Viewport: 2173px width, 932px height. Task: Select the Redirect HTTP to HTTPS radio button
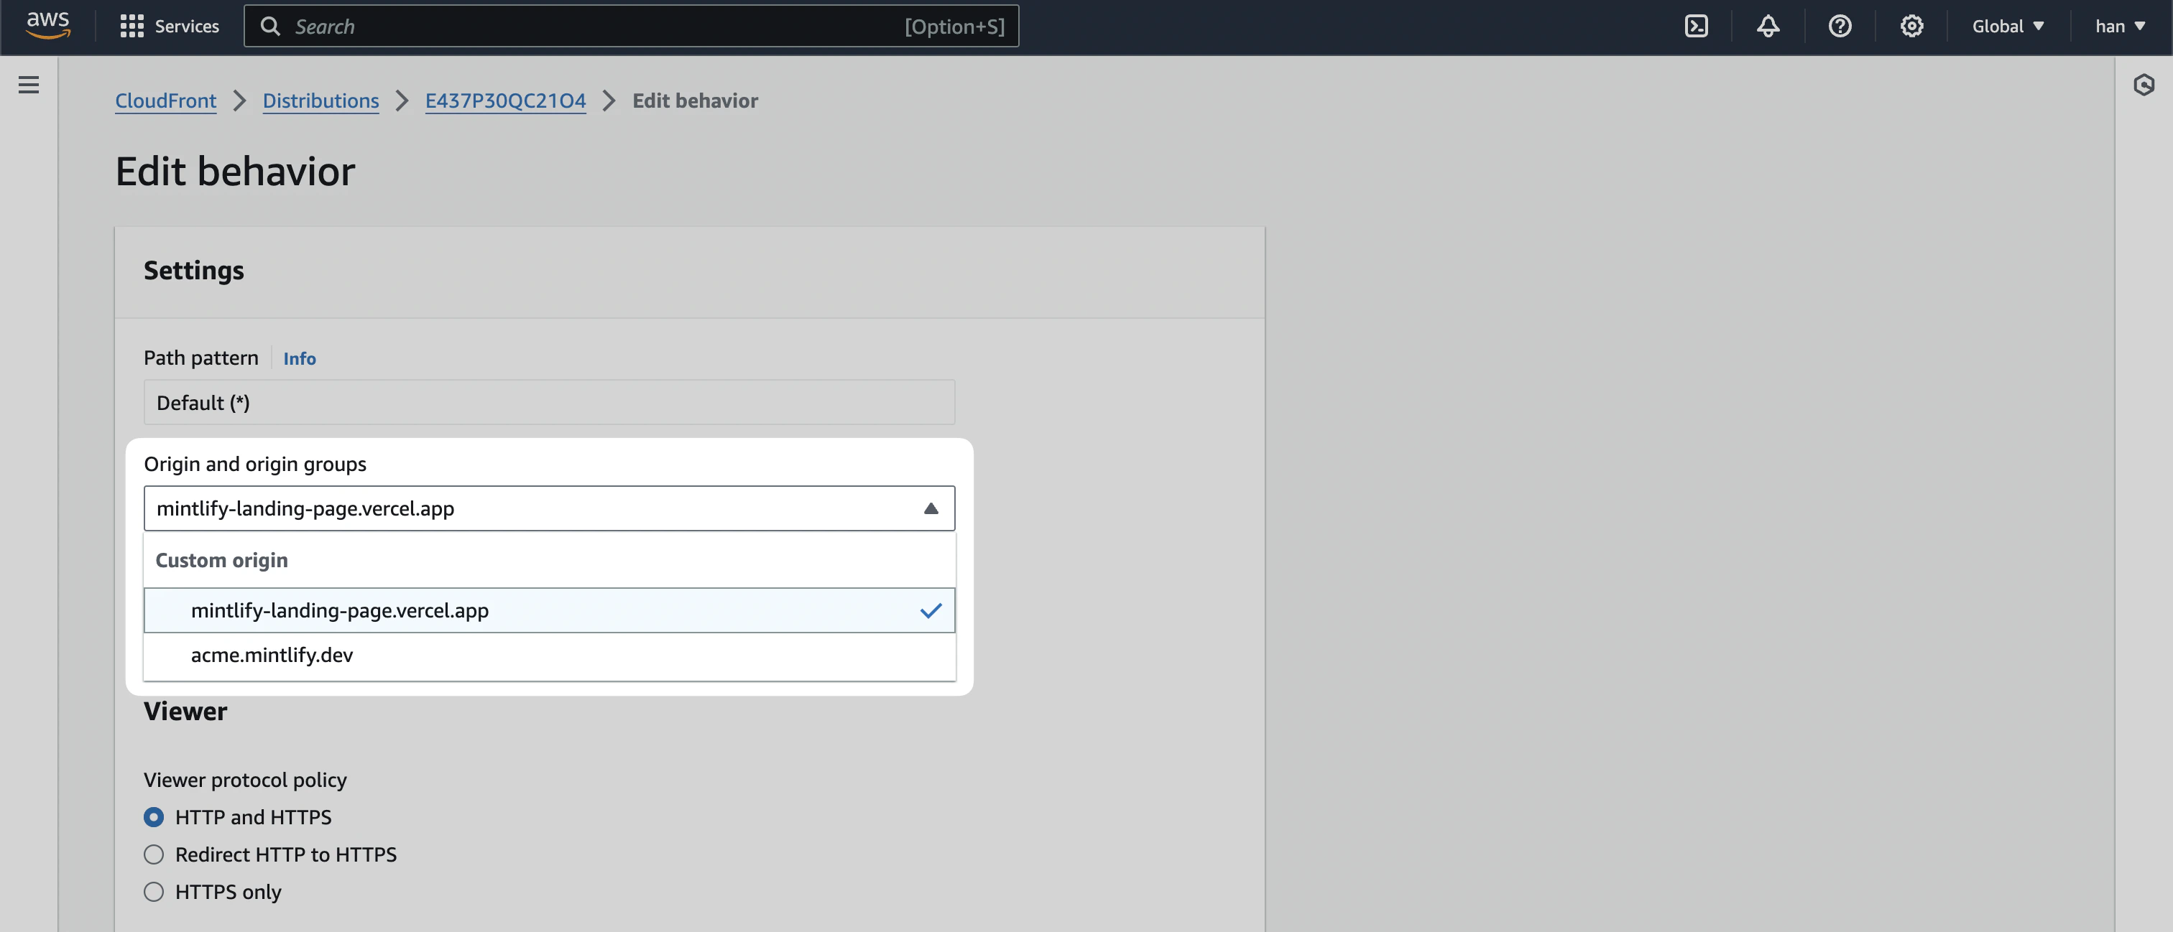tap(154, 854)
